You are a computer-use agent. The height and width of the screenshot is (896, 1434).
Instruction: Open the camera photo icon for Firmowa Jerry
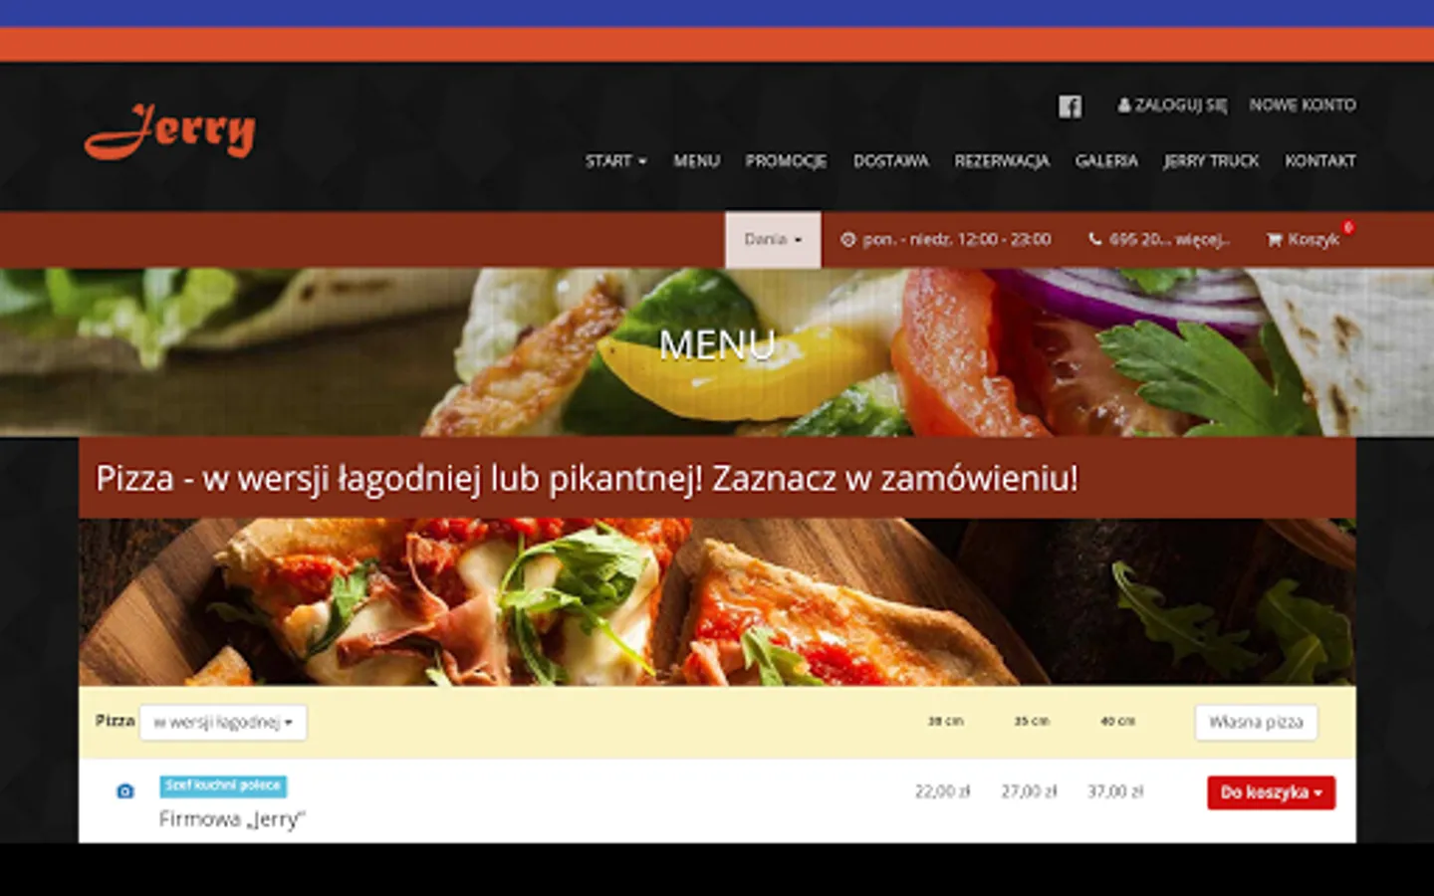pos(124,791)
